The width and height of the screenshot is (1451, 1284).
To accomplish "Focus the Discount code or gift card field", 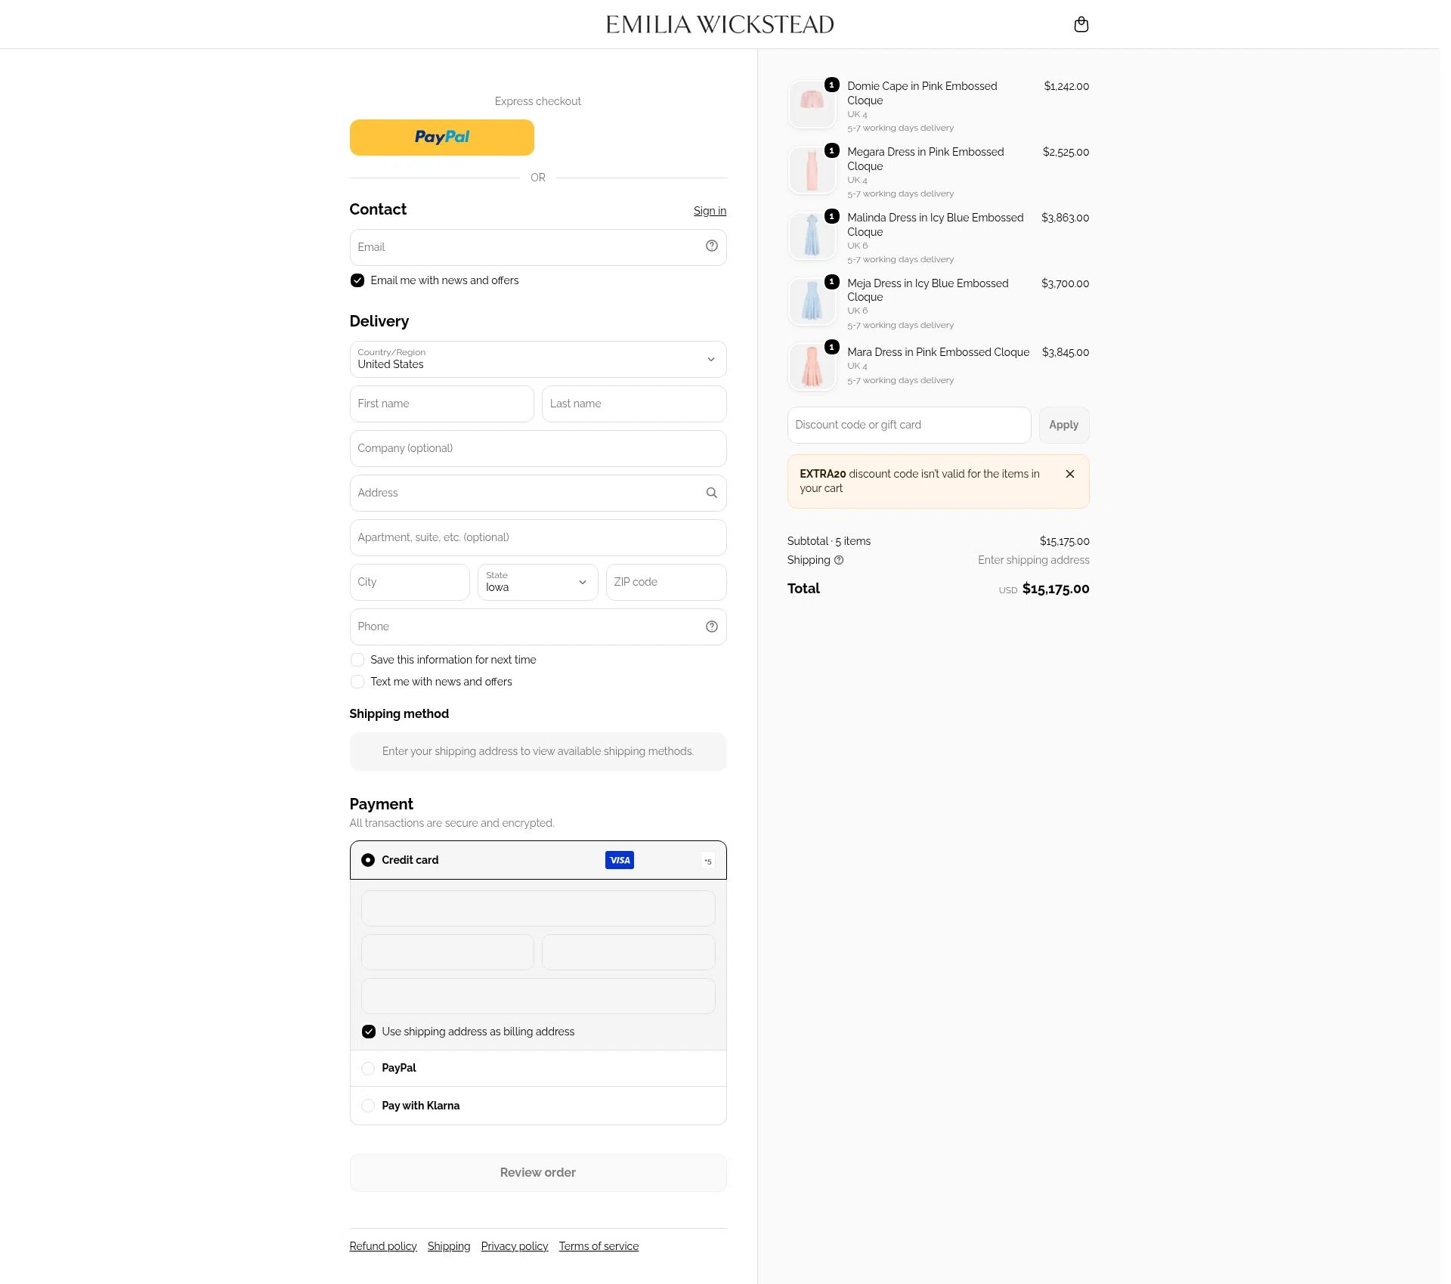I will 909,425.
